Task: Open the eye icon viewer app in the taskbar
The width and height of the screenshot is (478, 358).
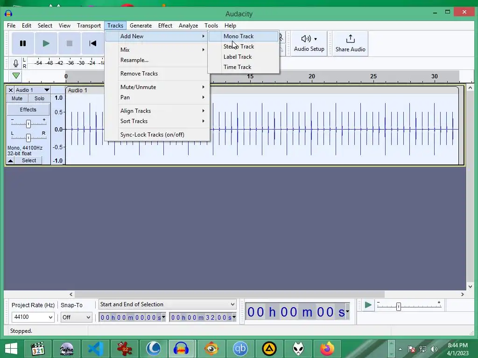Action: point(211,349)
